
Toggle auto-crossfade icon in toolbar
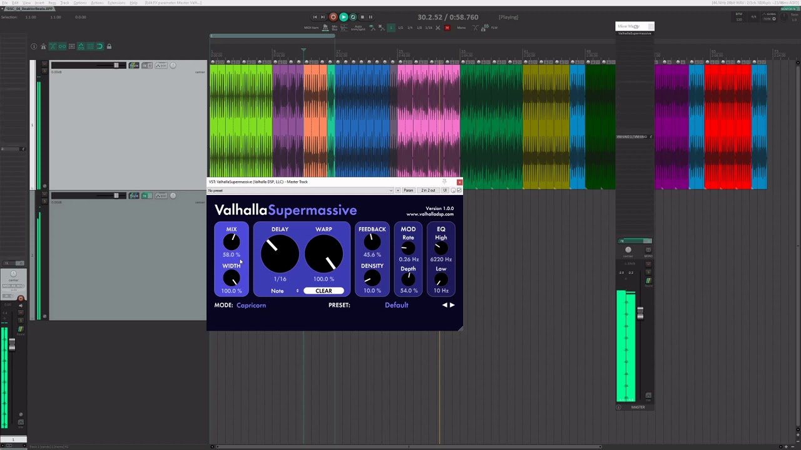point(53,46)
